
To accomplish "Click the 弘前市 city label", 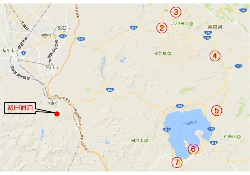I will click(8, 50).
